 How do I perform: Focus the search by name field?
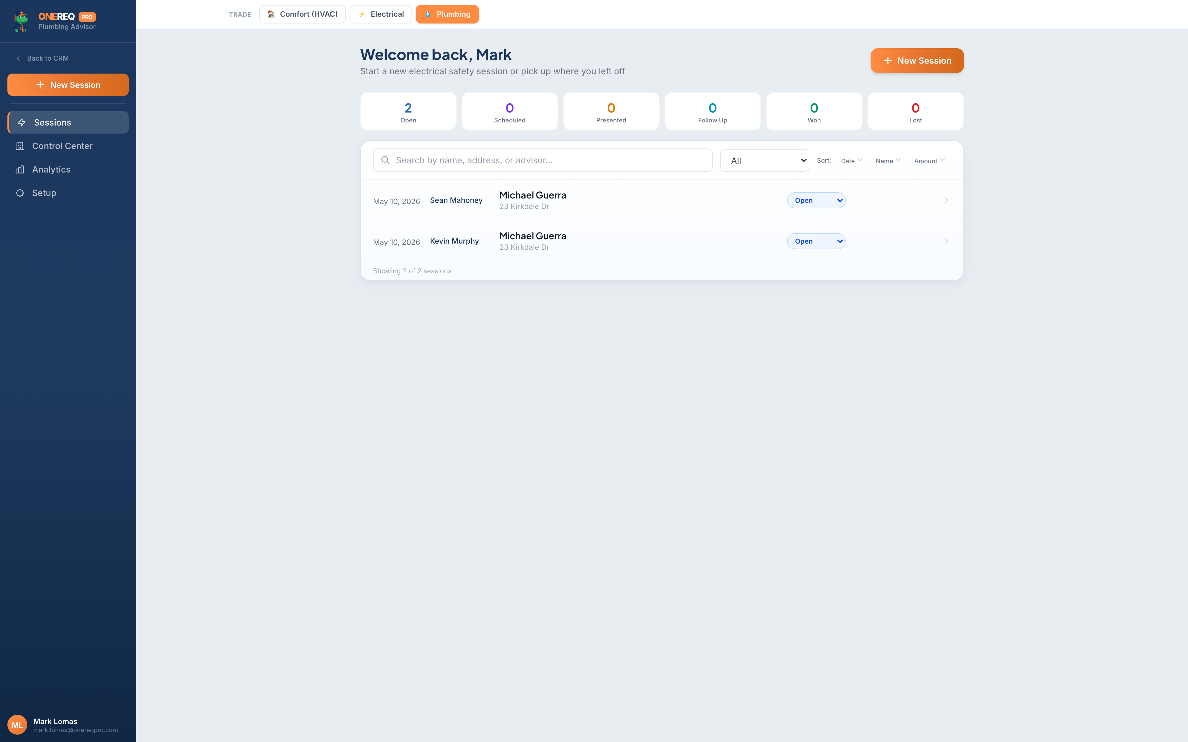click(542, 160)
